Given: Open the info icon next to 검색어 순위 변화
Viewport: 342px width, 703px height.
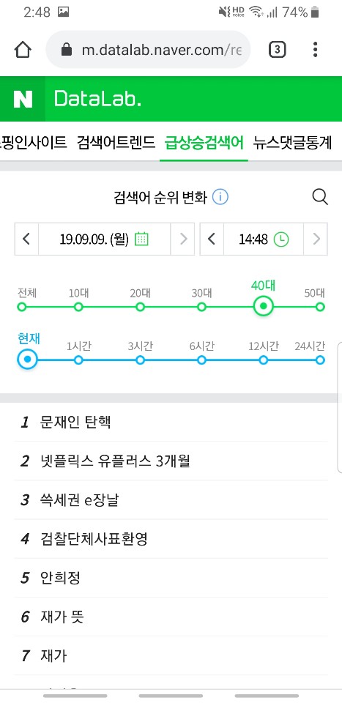Looking at the screenshot, I should tap(220, 197).
